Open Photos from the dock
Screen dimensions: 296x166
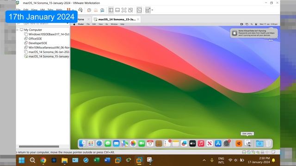pos(133,143)
